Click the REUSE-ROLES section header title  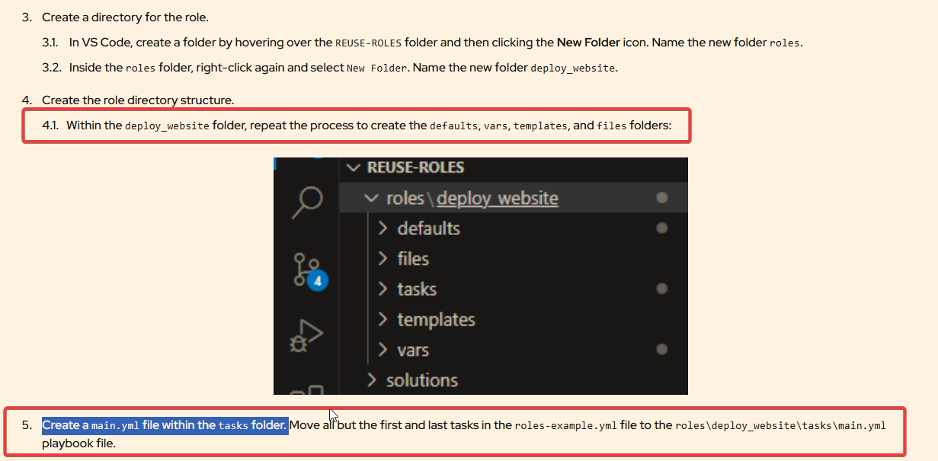tap(415, 167)
